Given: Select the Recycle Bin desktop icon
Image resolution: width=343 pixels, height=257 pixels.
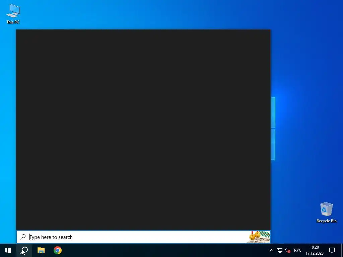Looking at the screenshot, I should pos(326,212).
